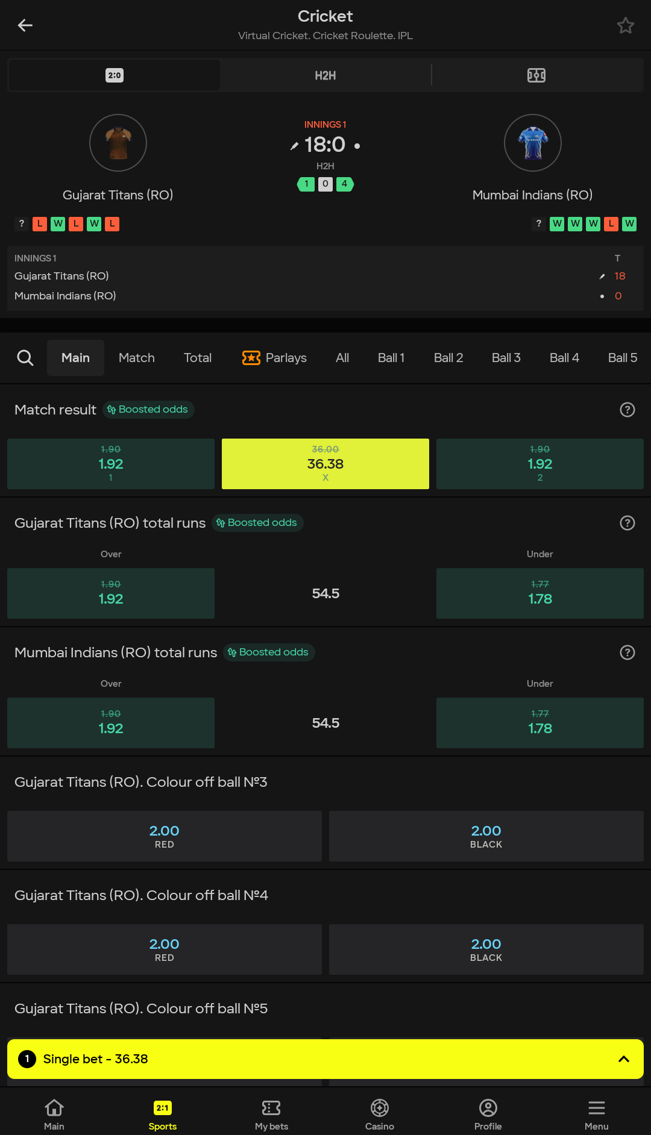The image size is (651, 1135).
Task: Bet on team 2 at 1.92
Action: click(540, 464)
